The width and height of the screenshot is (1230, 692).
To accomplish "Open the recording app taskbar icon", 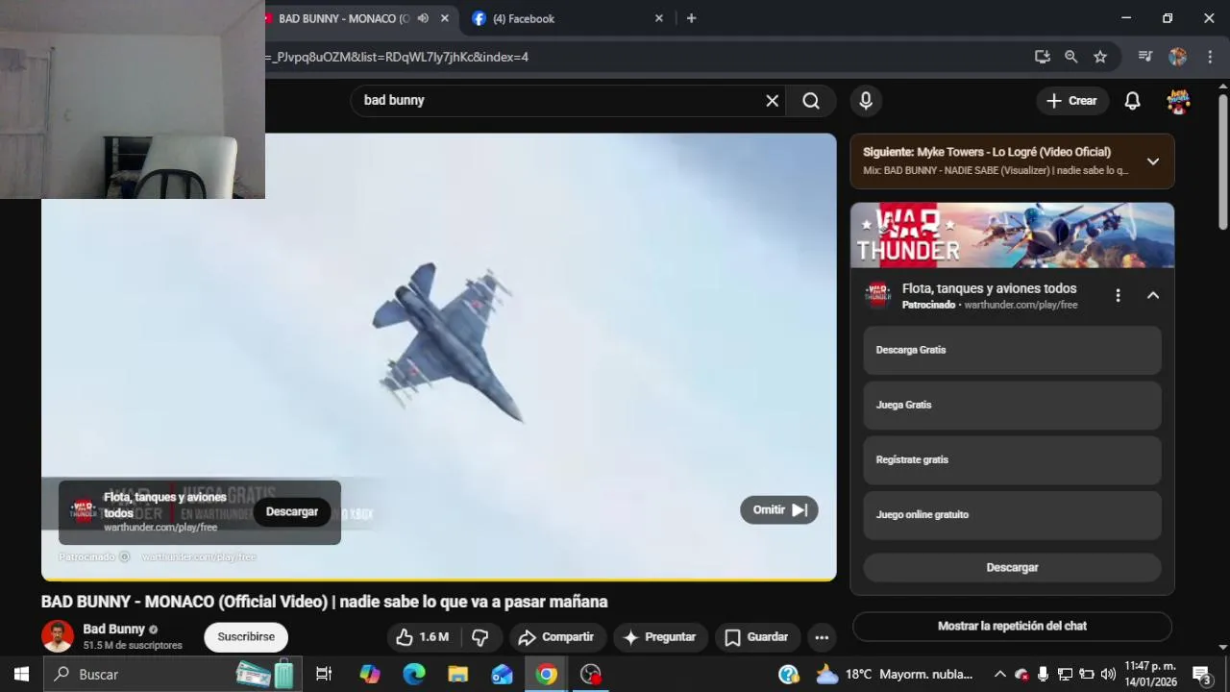I will pos(591,674).
